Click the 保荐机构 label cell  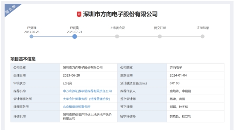point(35,91)
